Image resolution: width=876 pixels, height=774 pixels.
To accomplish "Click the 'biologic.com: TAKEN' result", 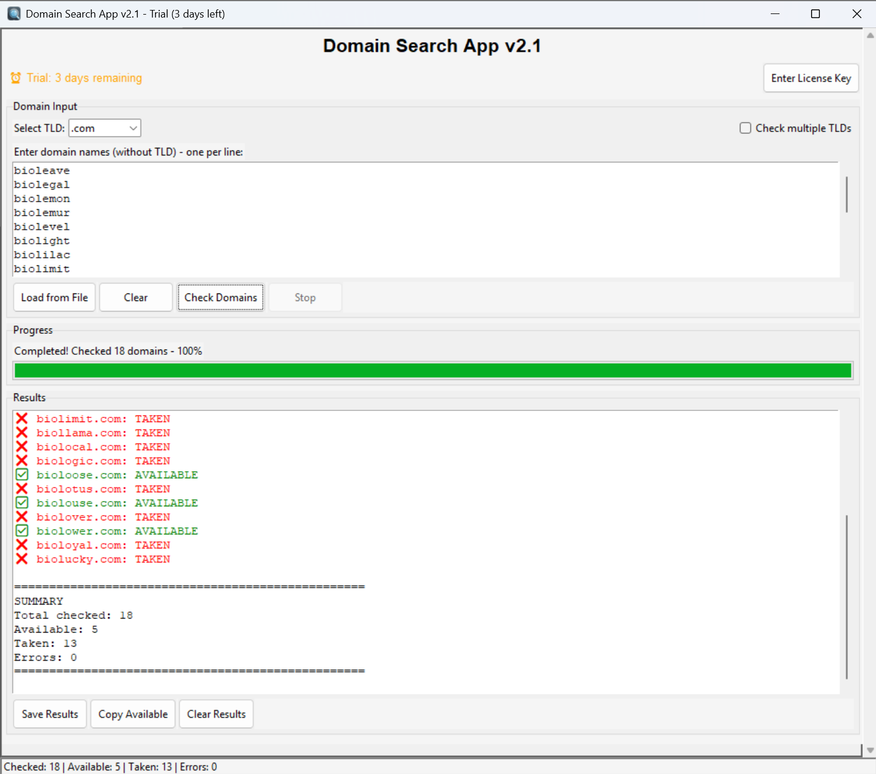I will click(x=103, y=461).
